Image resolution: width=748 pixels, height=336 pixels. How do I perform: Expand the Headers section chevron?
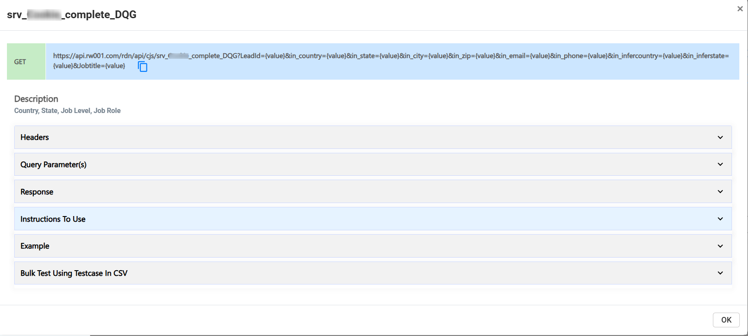(720, 137)
